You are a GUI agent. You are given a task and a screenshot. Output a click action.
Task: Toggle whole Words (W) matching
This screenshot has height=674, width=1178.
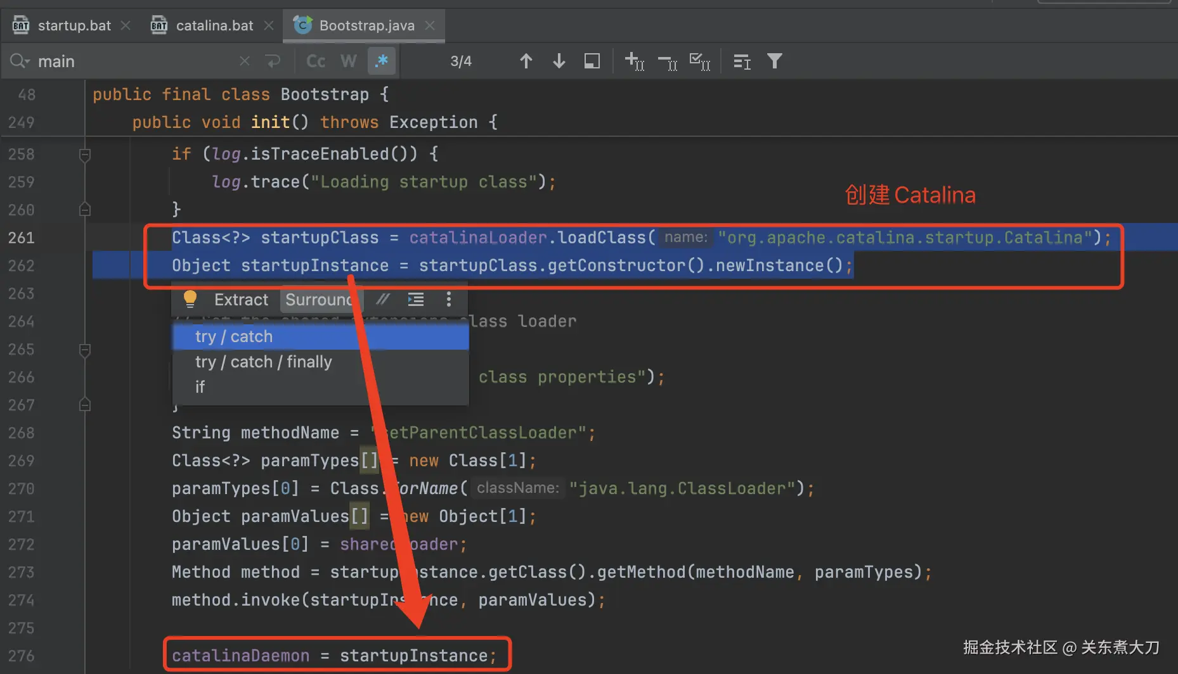point(348,61)
